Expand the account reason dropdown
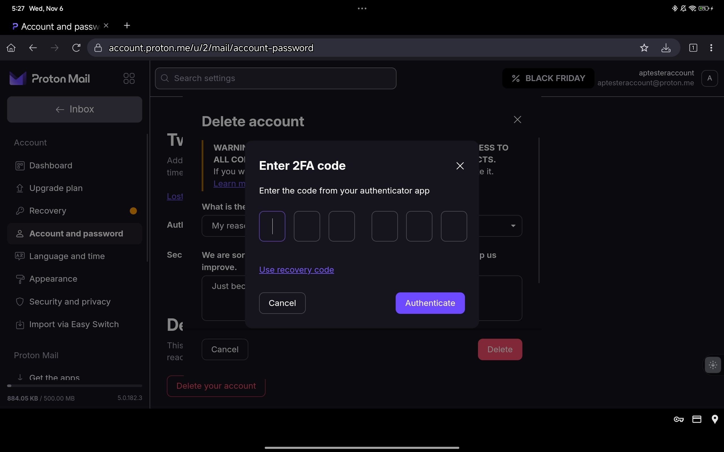The width and height of the screenshot is (724, 452). click(513, 225)
